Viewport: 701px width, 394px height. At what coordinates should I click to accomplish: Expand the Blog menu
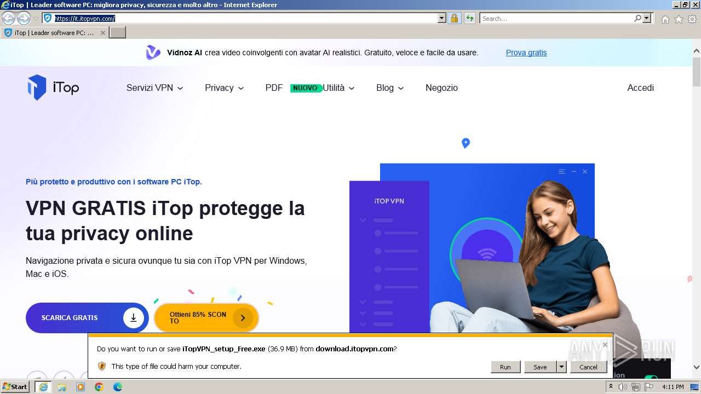point(390,88)
